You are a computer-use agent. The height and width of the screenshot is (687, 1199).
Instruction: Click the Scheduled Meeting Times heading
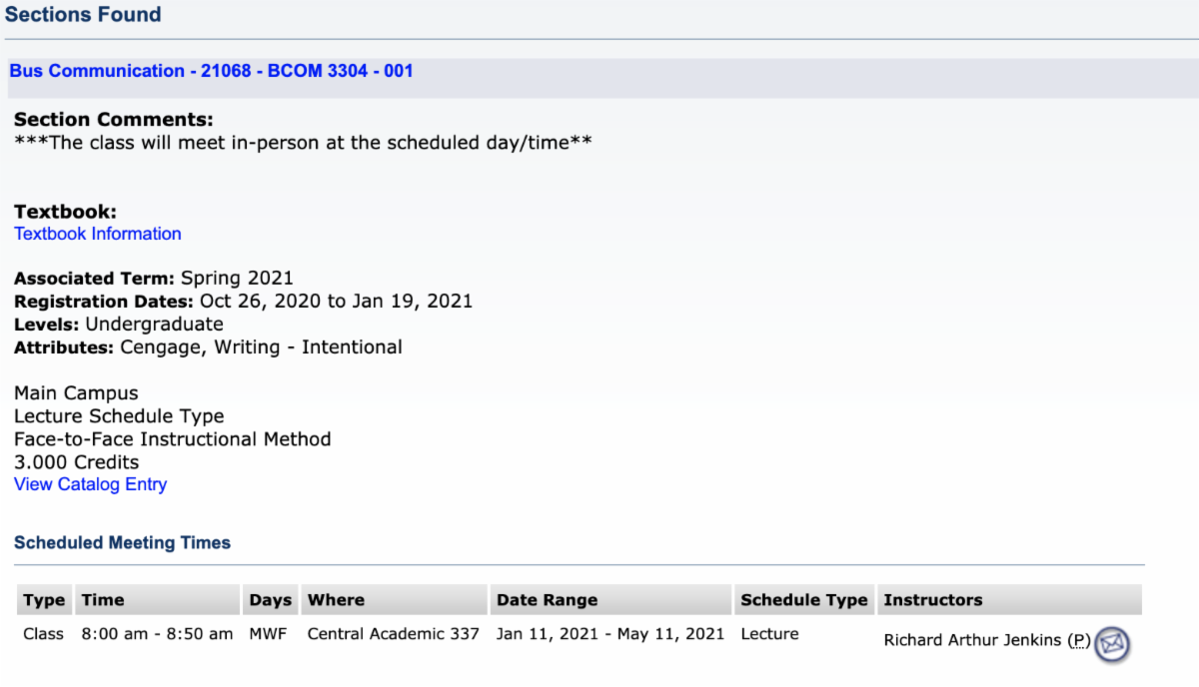point(122,543)
